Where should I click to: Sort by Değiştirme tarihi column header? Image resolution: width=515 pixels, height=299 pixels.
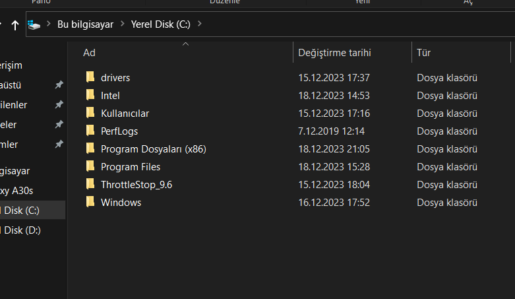pos(334,52)
